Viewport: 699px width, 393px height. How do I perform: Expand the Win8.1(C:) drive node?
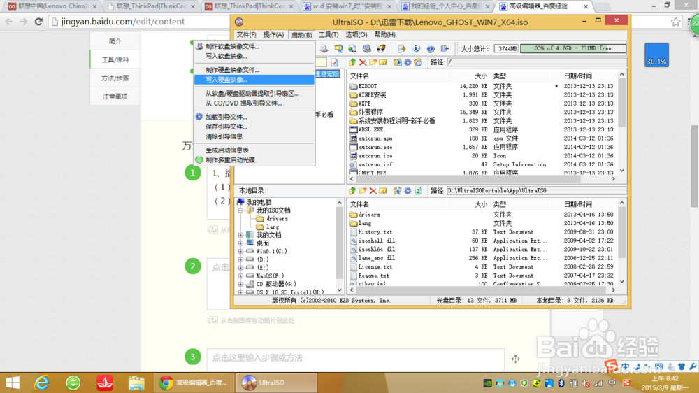tap(240, 251)
